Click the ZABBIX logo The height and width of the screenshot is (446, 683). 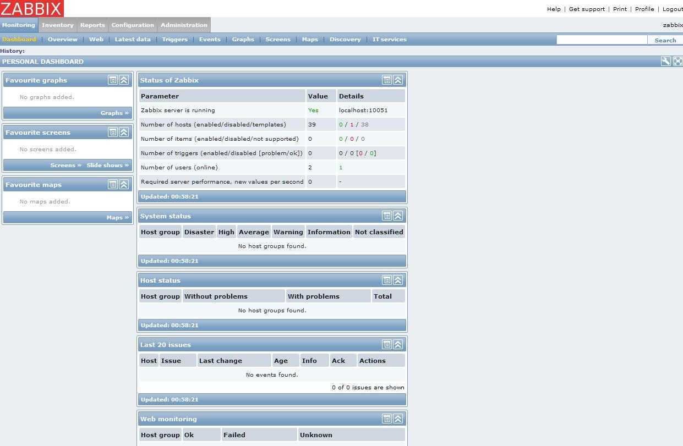(32, 8)
